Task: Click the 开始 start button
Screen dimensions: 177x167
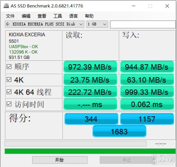Action: pos(60,160)
